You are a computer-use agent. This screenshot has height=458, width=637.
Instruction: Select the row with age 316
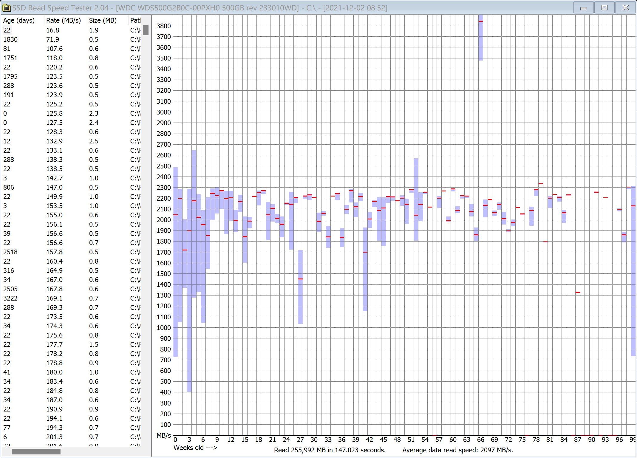click(x=71, y=270)
